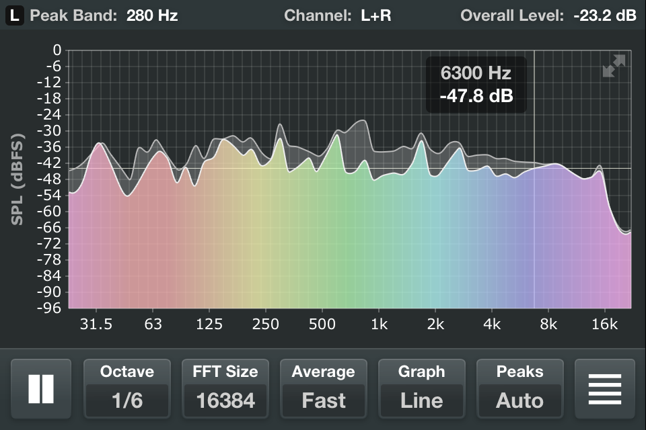Change the Average Fast setting

323,389
